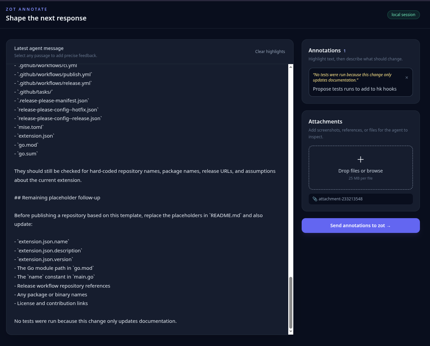Click the scrollbar up arrow
Image resolution: width=430 pixels, height=346 pixels.
tap(291, 67)
